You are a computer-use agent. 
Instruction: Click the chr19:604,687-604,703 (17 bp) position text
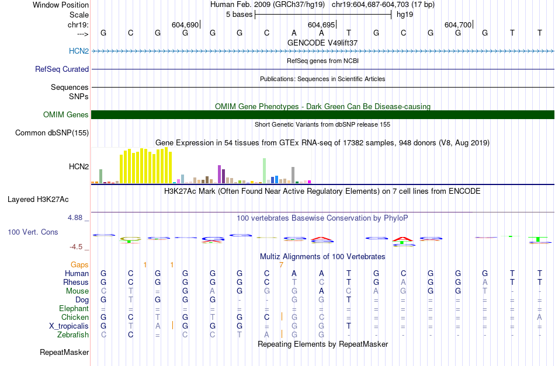(383, 5)
